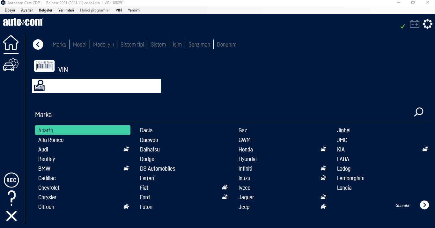Select the Sistem tipi breadcrumb step
Image resolution: width=435 pixels, height=228 pixels.
click(132, 45)
